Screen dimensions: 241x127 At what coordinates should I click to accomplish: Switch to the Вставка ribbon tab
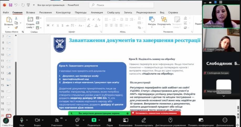click(30, 12)
